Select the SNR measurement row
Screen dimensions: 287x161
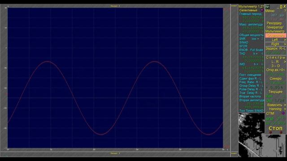click(251, 39)
